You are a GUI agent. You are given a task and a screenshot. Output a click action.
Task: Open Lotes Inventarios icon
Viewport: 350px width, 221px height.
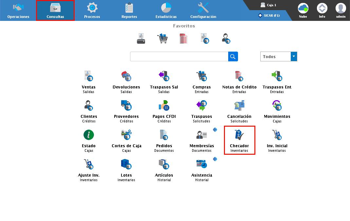[126, 164]
